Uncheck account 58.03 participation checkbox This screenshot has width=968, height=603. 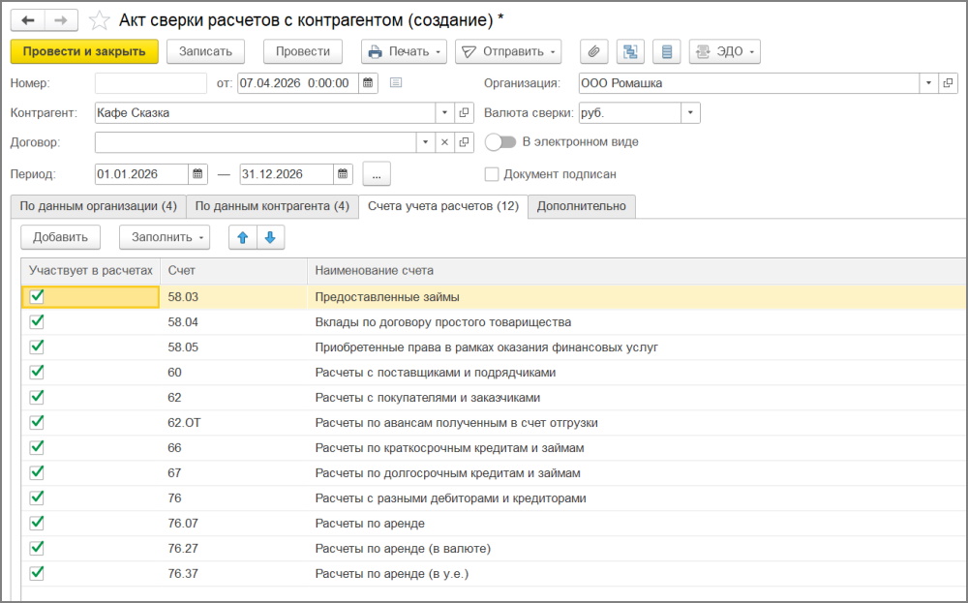click(38, 297)
